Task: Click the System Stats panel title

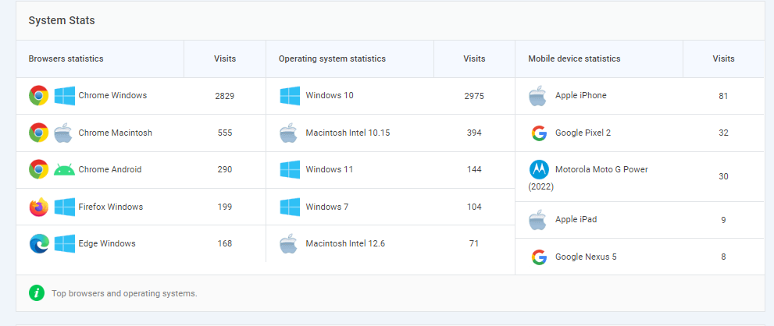Action: pos(62,21)
